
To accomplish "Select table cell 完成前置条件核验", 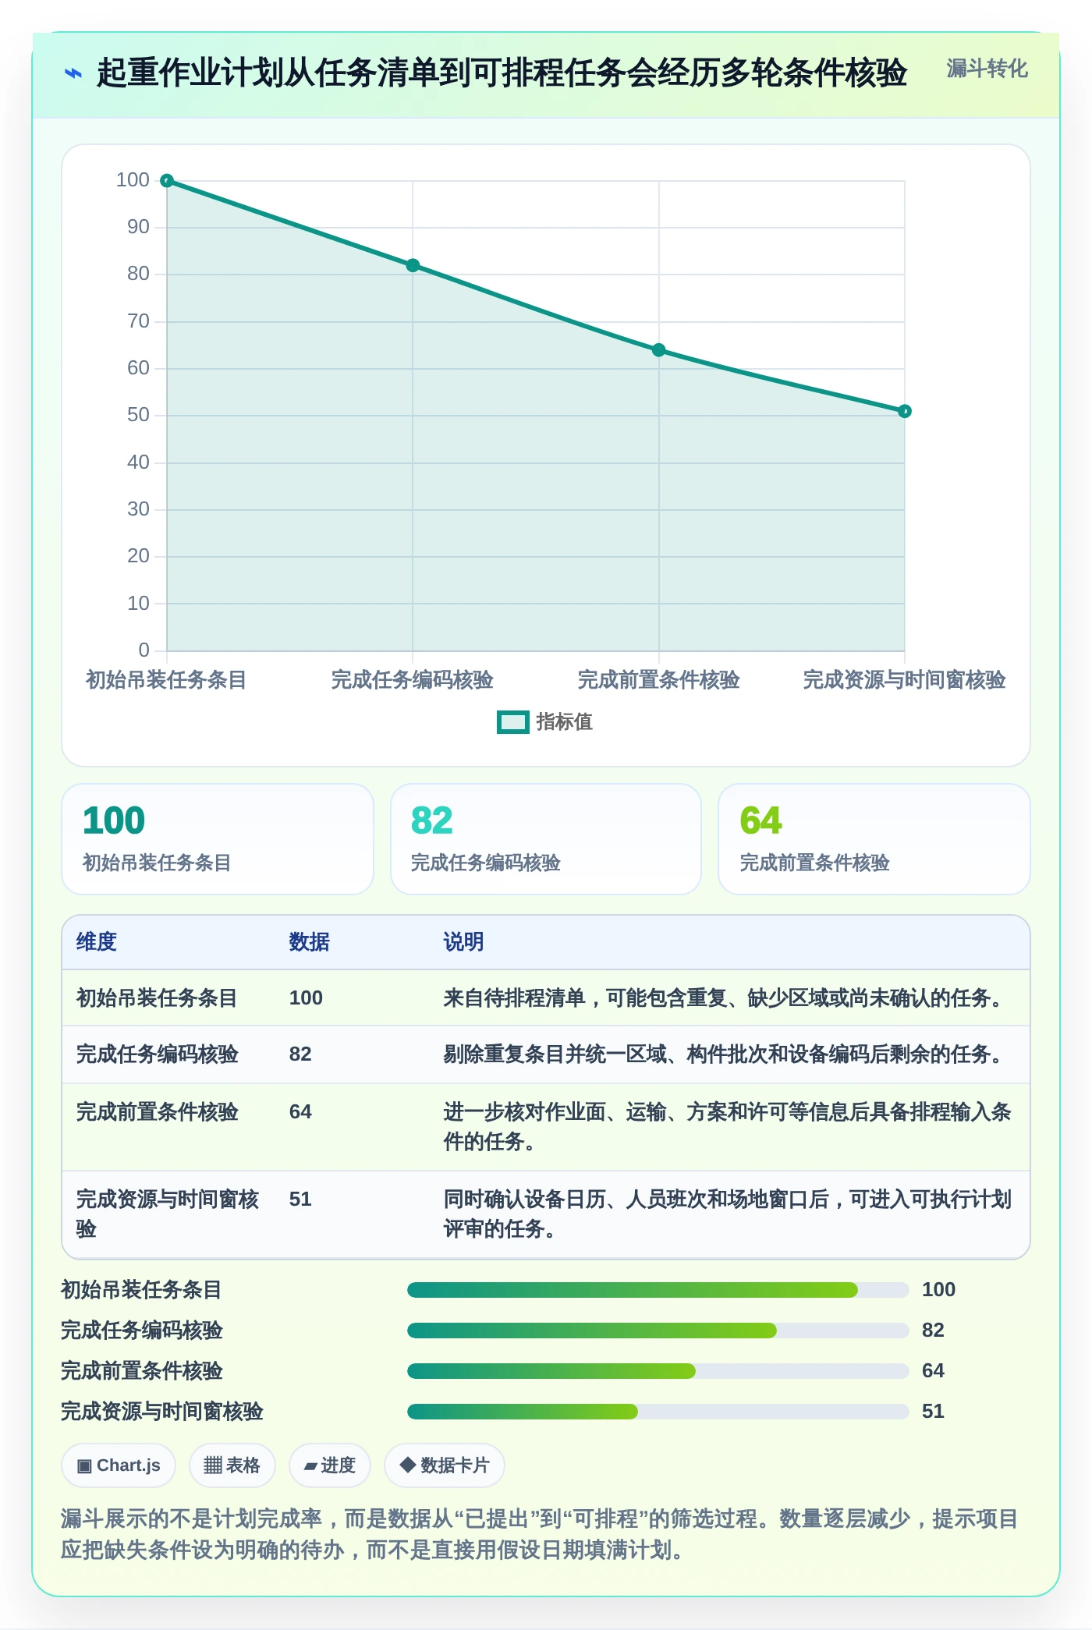I will [x=157, y=1112].
